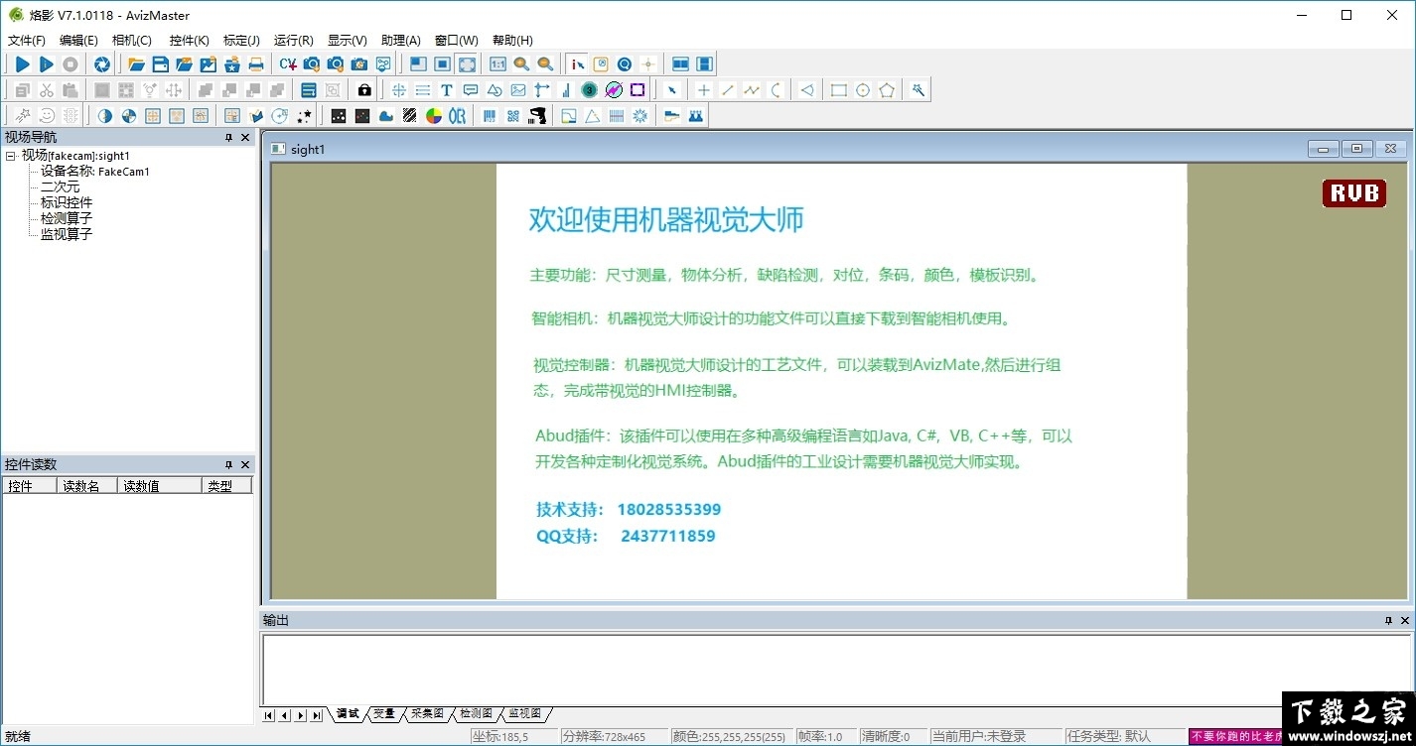Click the tab scroll-to-last arrow button
1416x746 pixels.
(x=317, y=715)
